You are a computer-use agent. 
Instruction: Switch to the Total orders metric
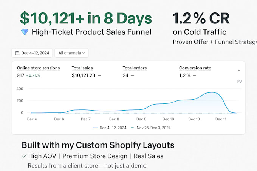coord(135,68)
